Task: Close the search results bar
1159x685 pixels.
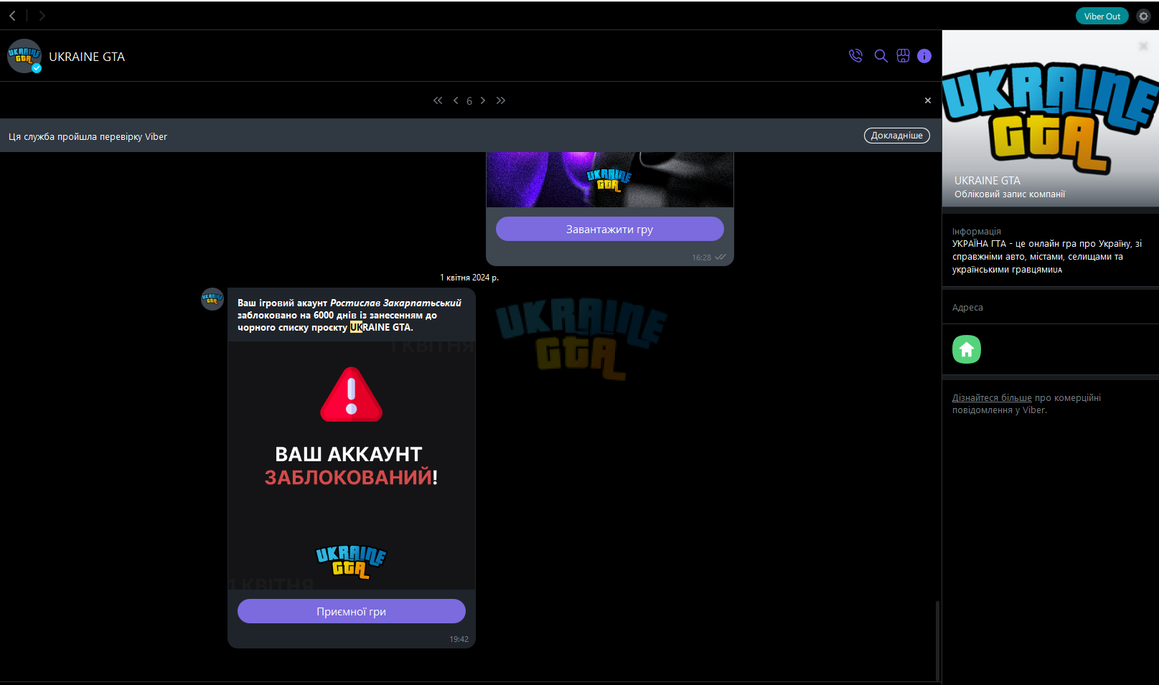Action: point(928,100)
